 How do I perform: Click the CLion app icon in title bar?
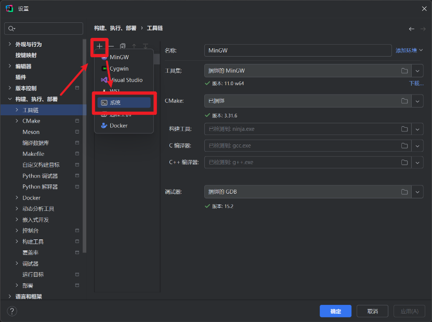(9, 9)
